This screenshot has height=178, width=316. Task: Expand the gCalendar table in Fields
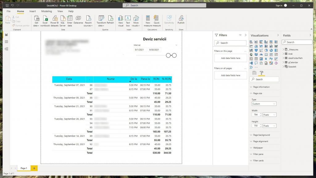(x=283, y=62)
